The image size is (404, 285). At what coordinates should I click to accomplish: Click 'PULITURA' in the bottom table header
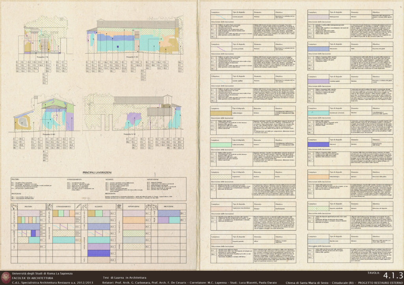point(28,207)
